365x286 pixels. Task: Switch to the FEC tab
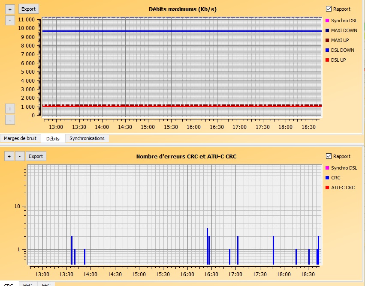pos(46,284)
